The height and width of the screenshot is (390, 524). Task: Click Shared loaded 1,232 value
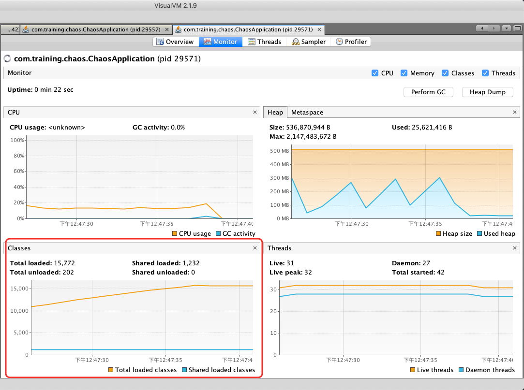(191, 263)
